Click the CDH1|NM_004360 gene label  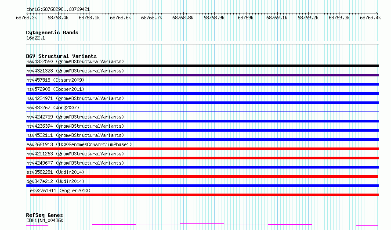(x=45, y=220)
